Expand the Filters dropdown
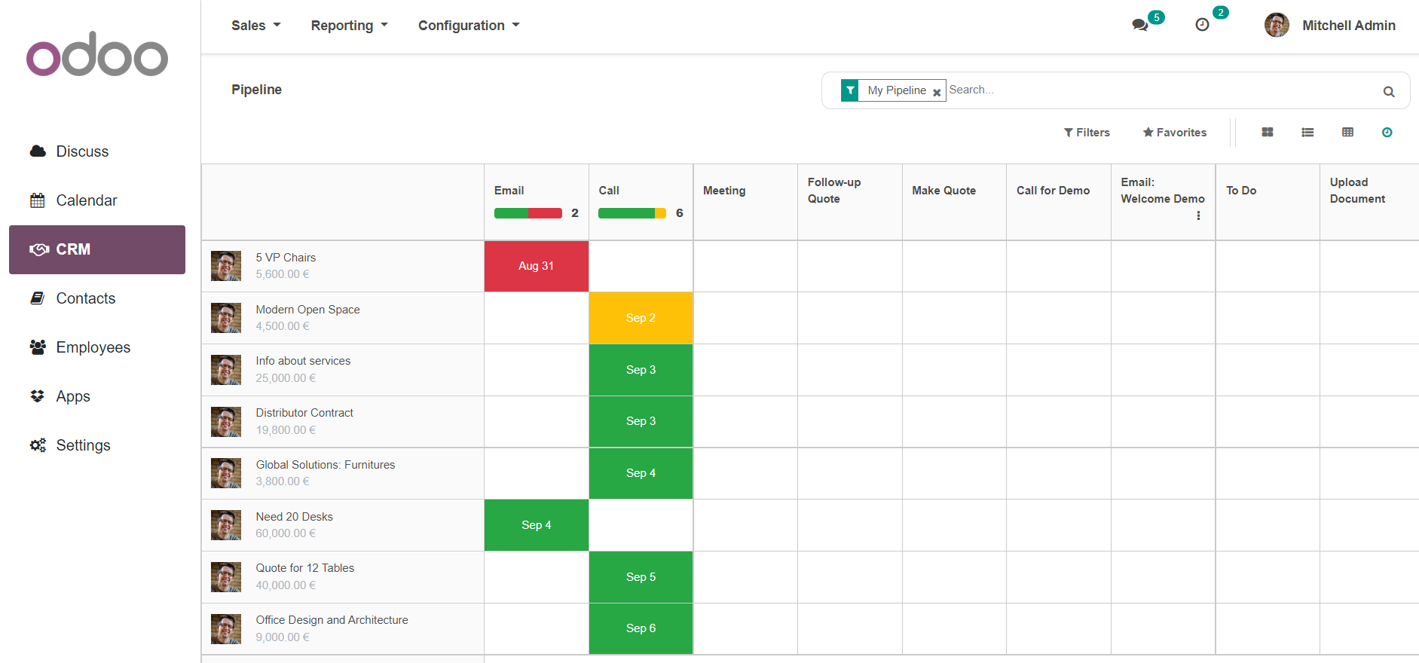 coord(1087,133)
